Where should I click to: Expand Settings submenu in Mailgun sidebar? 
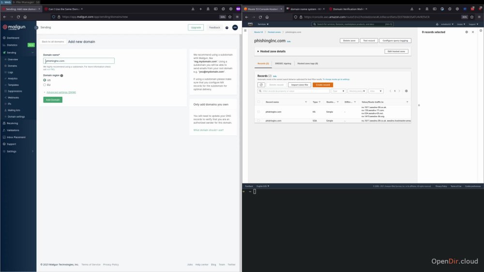click(x=33, y=151)
